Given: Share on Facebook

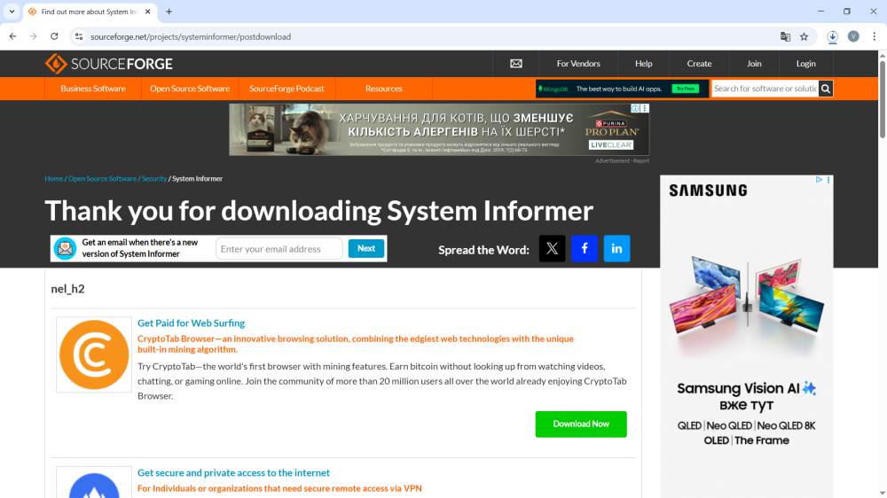Looking at the screenshot, I should pyautogui.click(x=585, y=249).
